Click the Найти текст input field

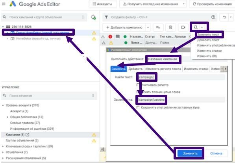click(181, 77)
